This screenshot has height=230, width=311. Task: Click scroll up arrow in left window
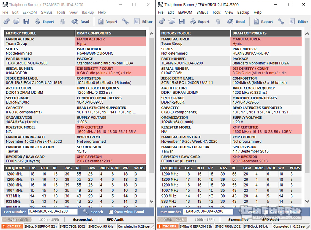point(152,34)
